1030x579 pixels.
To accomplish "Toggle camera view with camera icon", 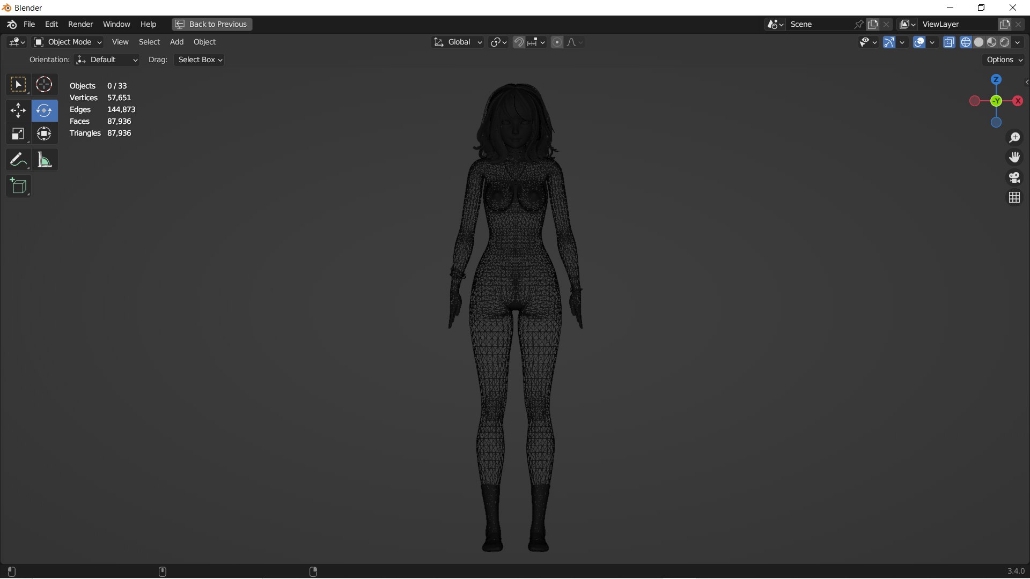I will 1014,177.
